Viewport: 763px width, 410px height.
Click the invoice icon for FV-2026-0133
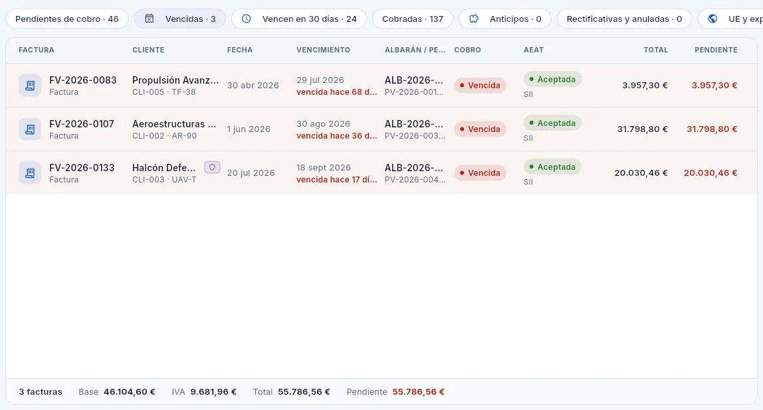point(30,173)
